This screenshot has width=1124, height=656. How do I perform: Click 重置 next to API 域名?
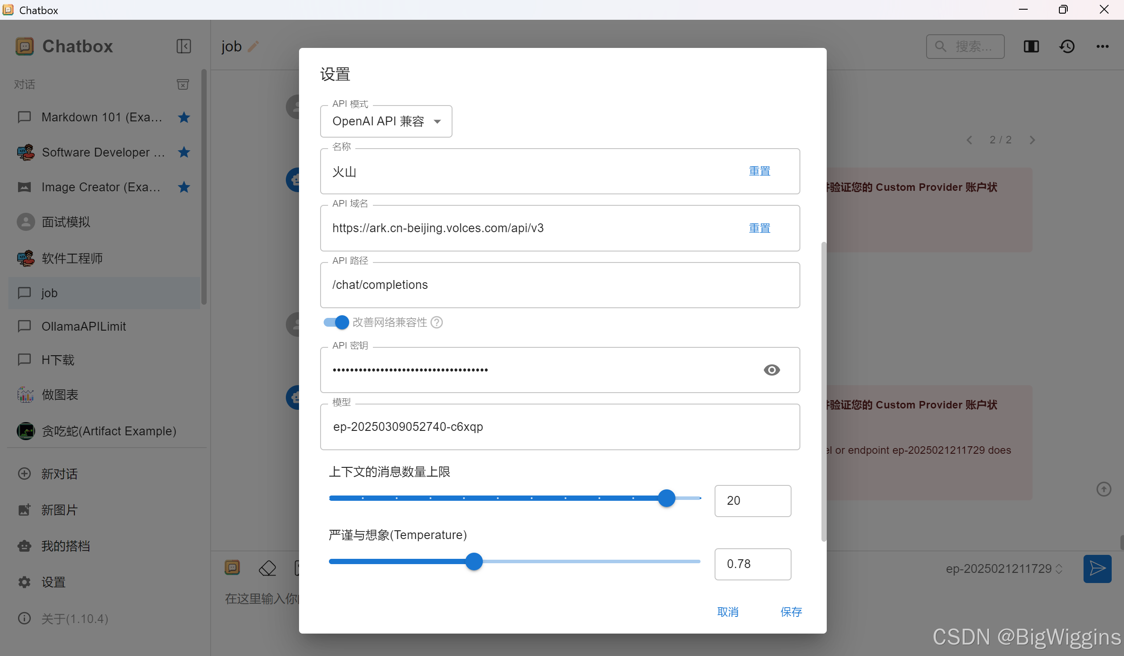pos(759,228)
